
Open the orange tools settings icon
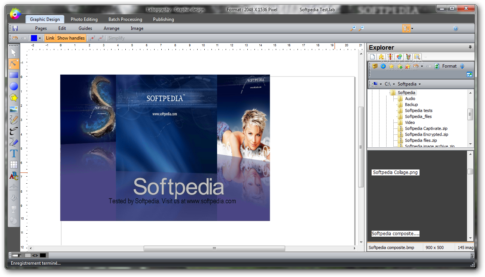[x=406, y=28]
